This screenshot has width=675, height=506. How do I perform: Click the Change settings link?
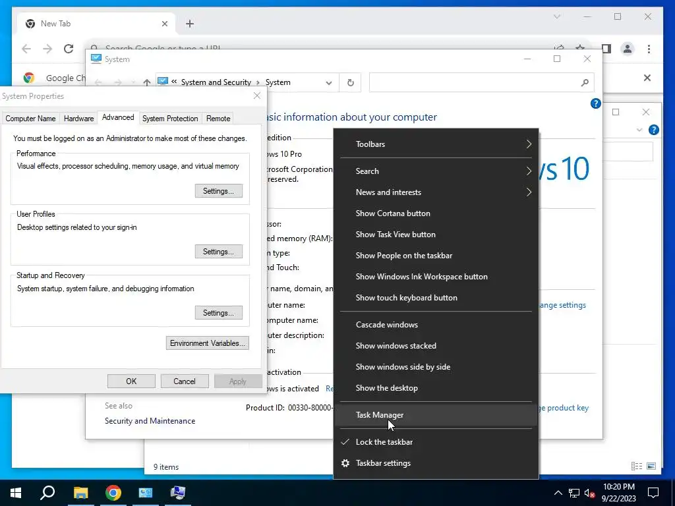[x=562, y=305]
